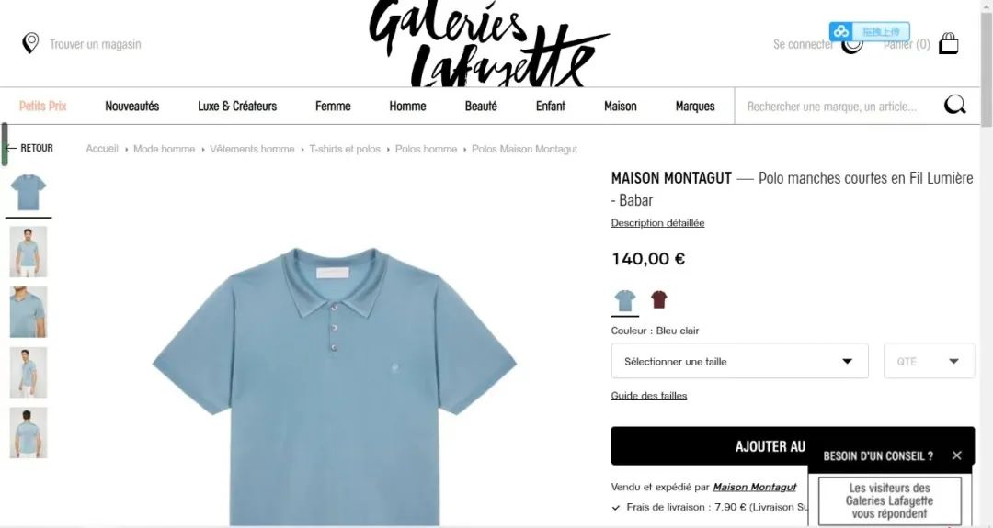
Task: Open the QTE quantity dropdown
Action: tap(929, 361)
